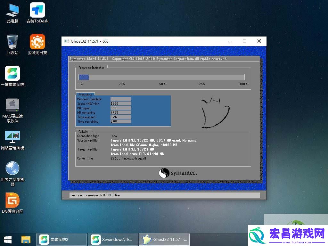Select the MAC硬盘读取软件 desktop icon
Viewport: 328px width, 246px height.
pos(12,111)
